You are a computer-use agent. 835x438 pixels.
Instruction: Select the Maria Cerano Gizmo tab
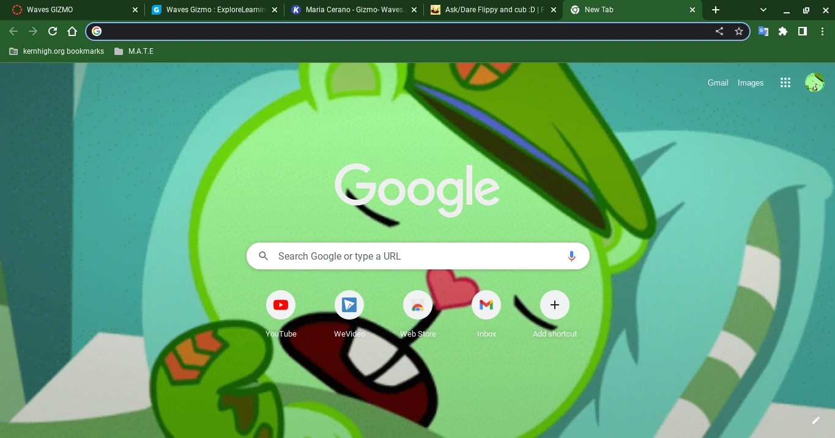click(346, 10)
